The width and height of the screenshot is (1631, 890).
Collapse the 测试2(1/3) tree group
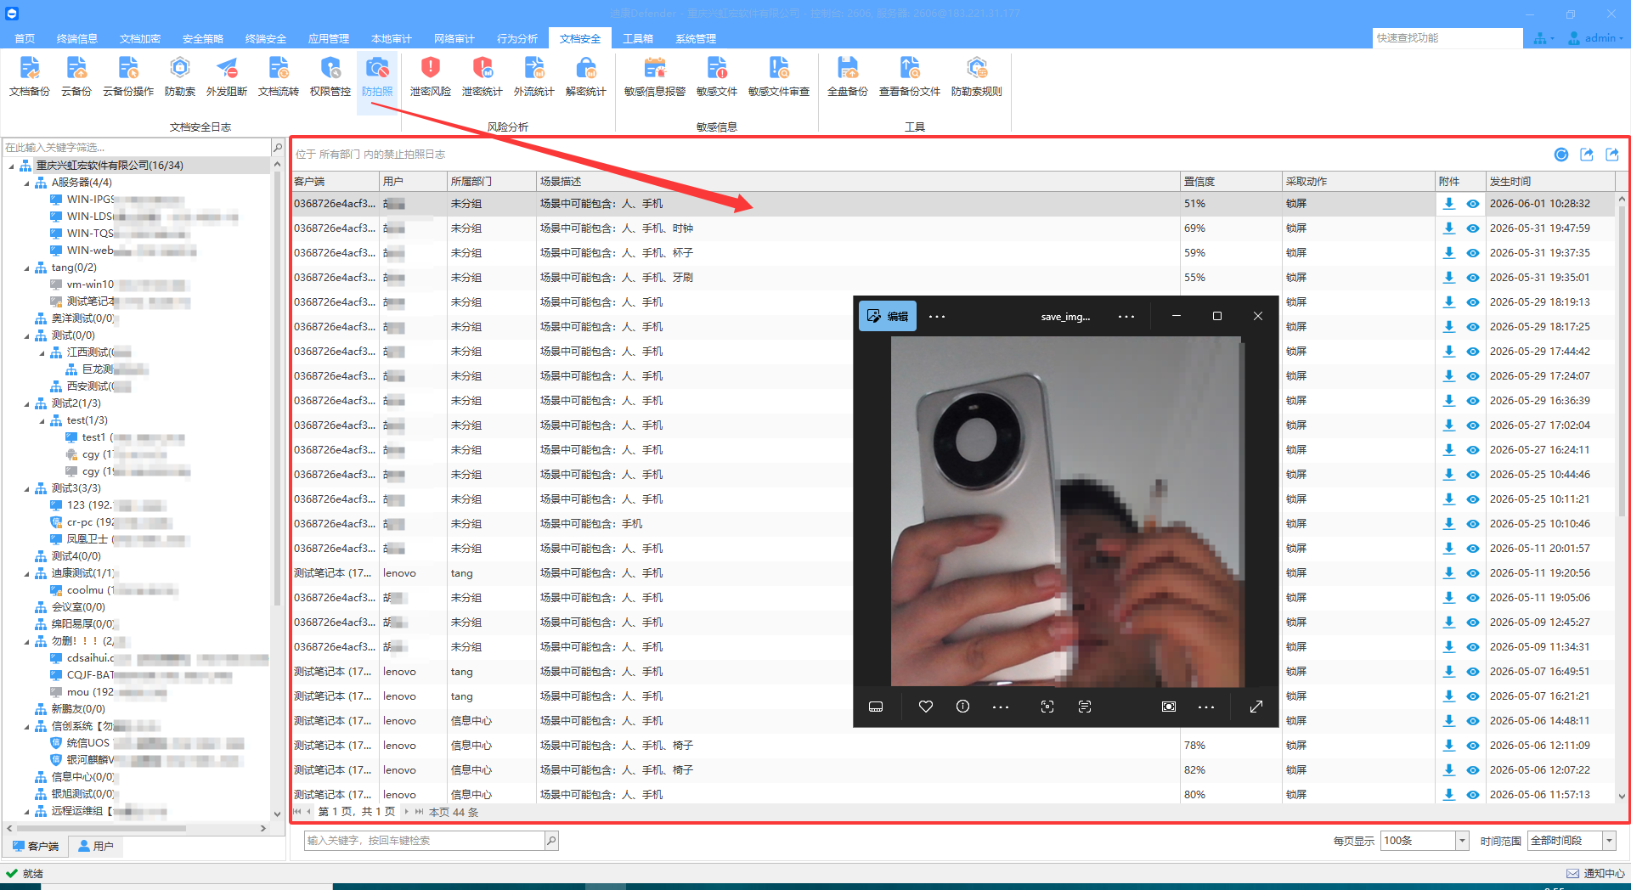click(26, 403)
